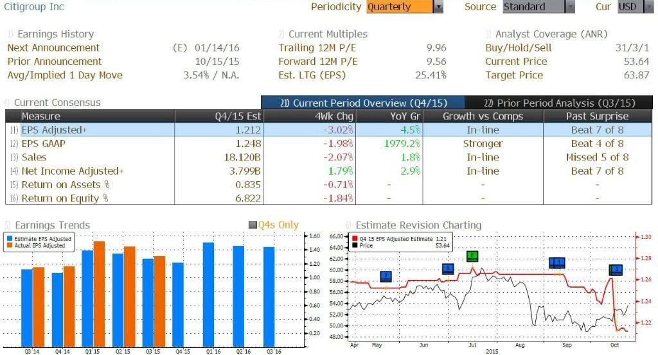
Task: Select the Return on Assets % row
Action: click(329, 184)
